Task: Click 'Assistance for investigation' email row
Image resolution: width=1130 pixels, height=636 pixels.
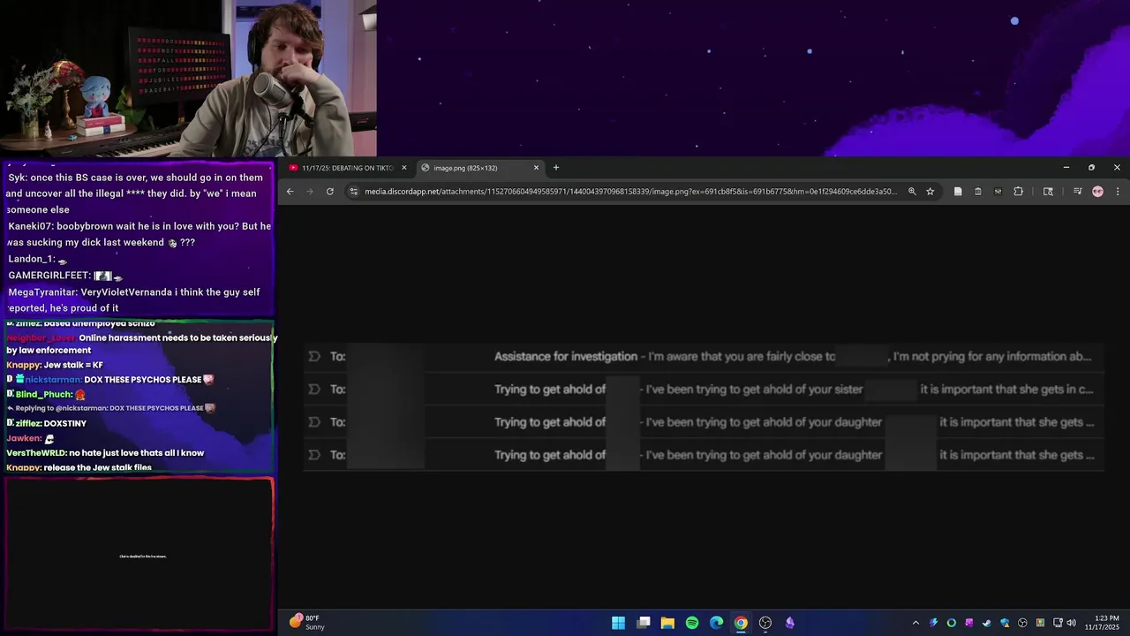Action: (x=704, y=356)
